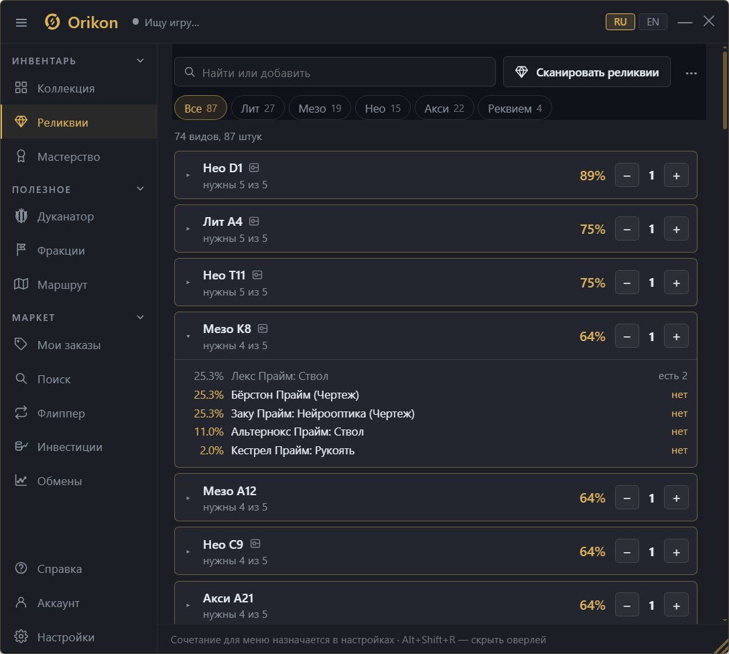Screen dimensions: 729x654
Task: Open the Инвестиции page
Action: pos(79,447)
